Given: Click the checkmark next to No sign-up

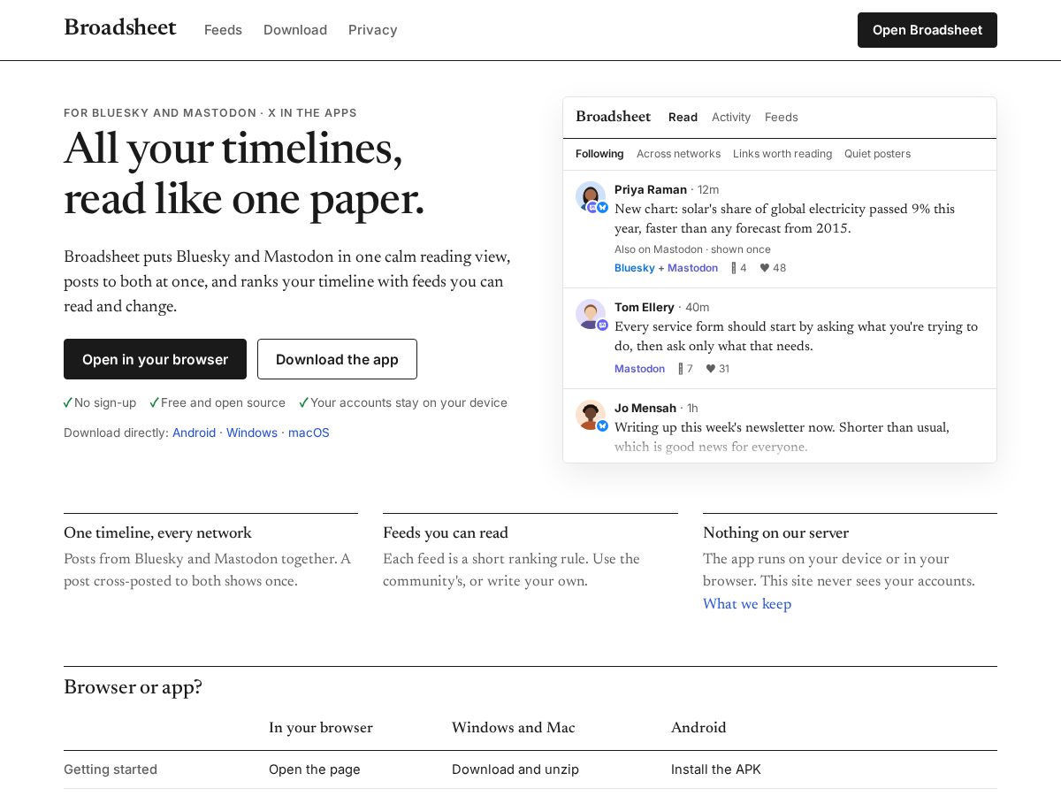Looking at the screenshot, I should point(68,402).
